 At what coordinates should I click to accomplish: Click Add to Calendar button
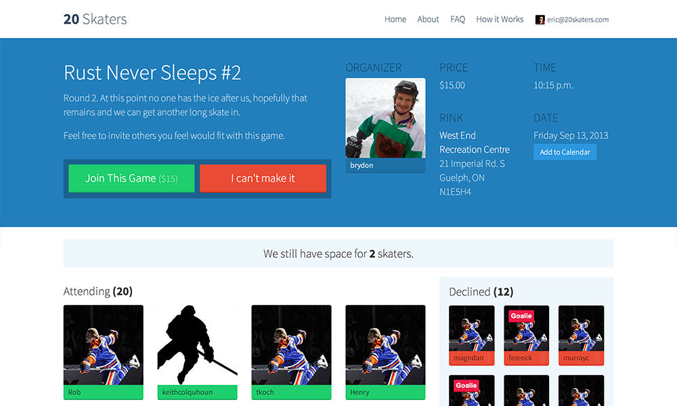pos(565,152)
